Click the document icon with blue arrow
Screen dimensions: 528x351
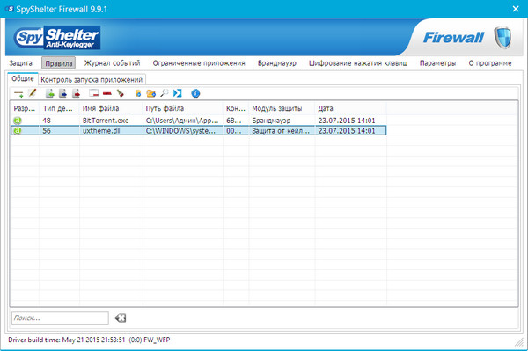63,93
